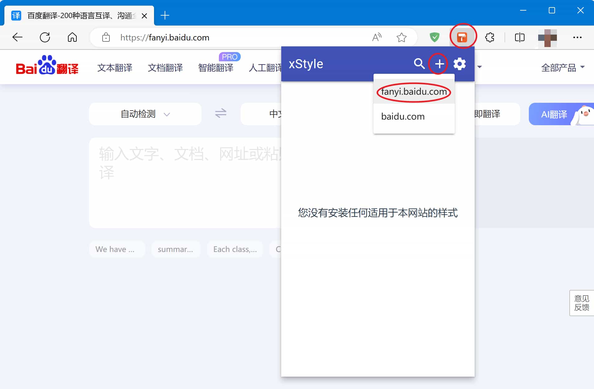The image size is (594, 389).
Task: Open browser Extensions puzzle icon
Action: tap(490, 37)
